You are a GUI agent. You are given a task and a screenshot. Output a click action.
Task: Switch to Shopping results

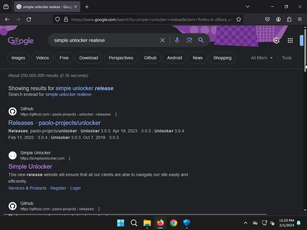click(x=222, y=58)
